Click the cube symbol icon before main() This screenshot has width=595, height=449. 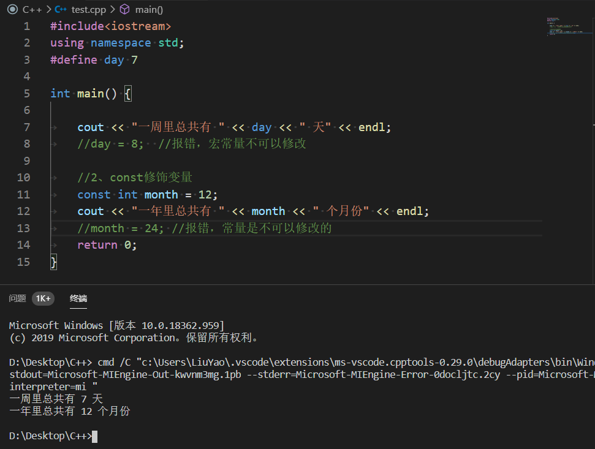[125, 9]
